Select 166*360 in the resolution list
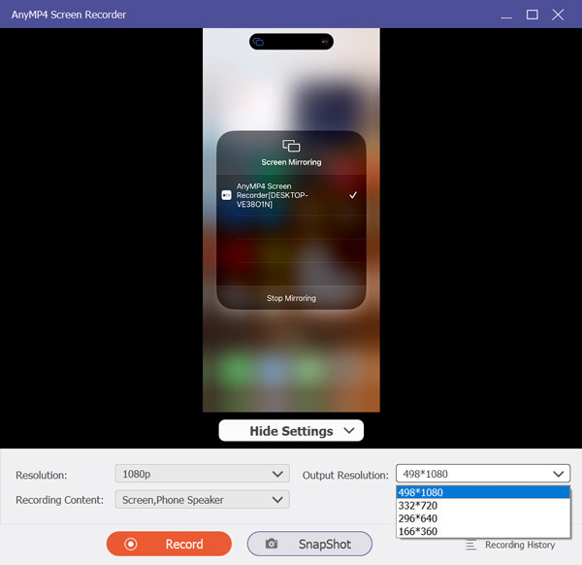The height and width of the screenshot is (565, 582). (x=482, y=531)
